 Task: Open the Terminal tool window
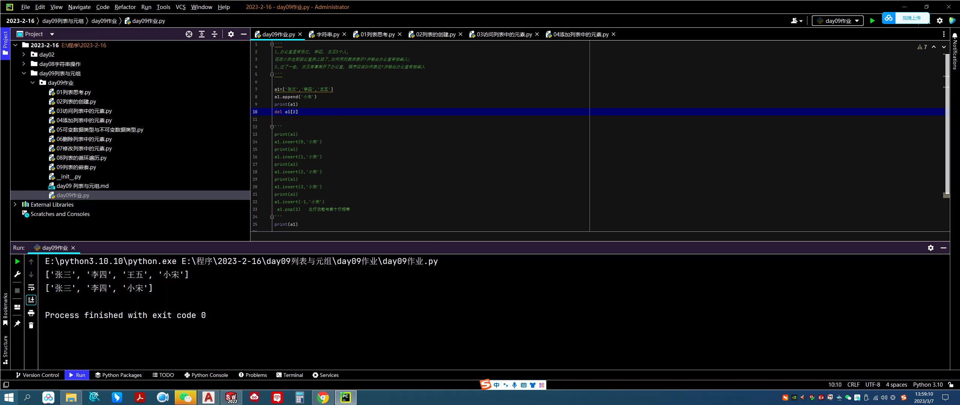(289, 375)
